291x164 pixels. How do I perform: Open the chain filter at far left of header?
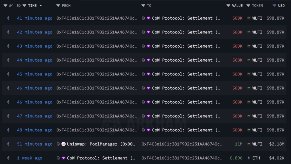tap(5, 5)
